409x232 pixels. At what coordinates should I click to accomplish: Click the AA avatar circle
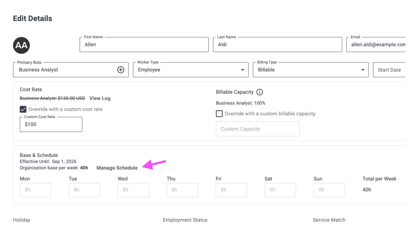(x=21, y=45)
